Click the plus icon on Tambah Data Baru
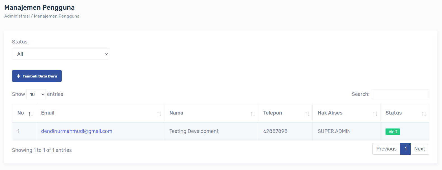This screenshot has height=170, width=442. (18, 76)
